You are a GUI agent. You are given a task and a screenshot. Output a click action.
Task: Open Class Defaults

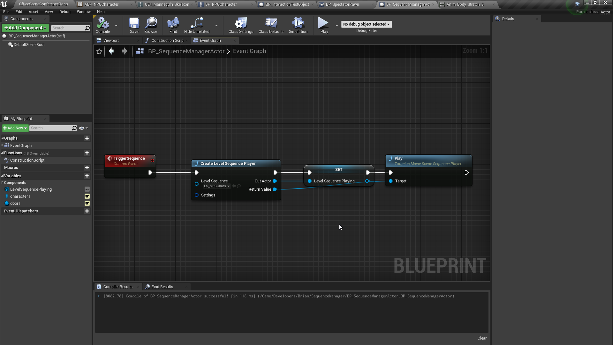[271, 26]
